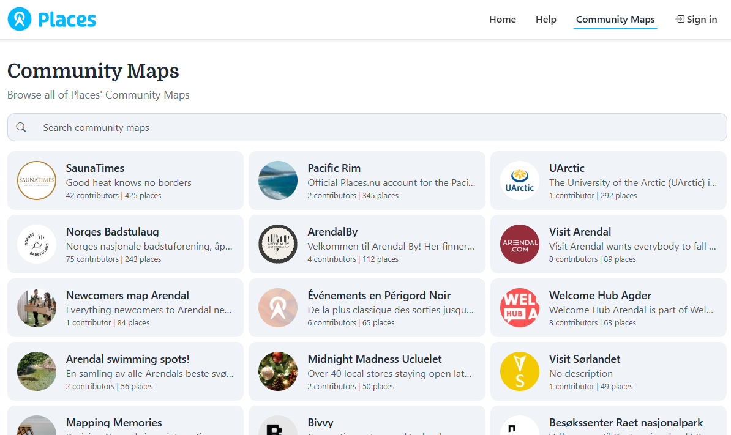Screen dimensions: 731x435
Task: Click the Bivvy card logo icon
Action: tap(278, 425)
